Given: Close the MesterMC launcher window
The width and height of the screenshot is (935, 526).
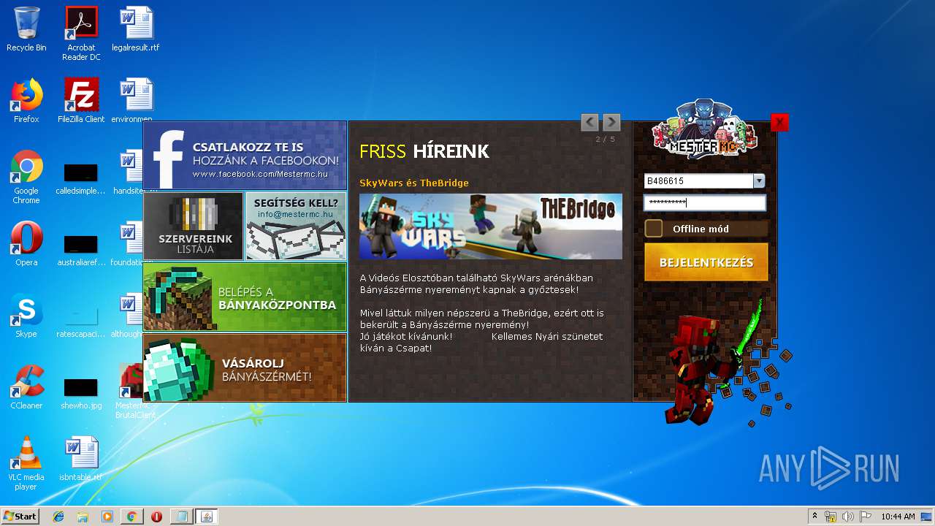Looking at the screenshot, I should 779,122.
